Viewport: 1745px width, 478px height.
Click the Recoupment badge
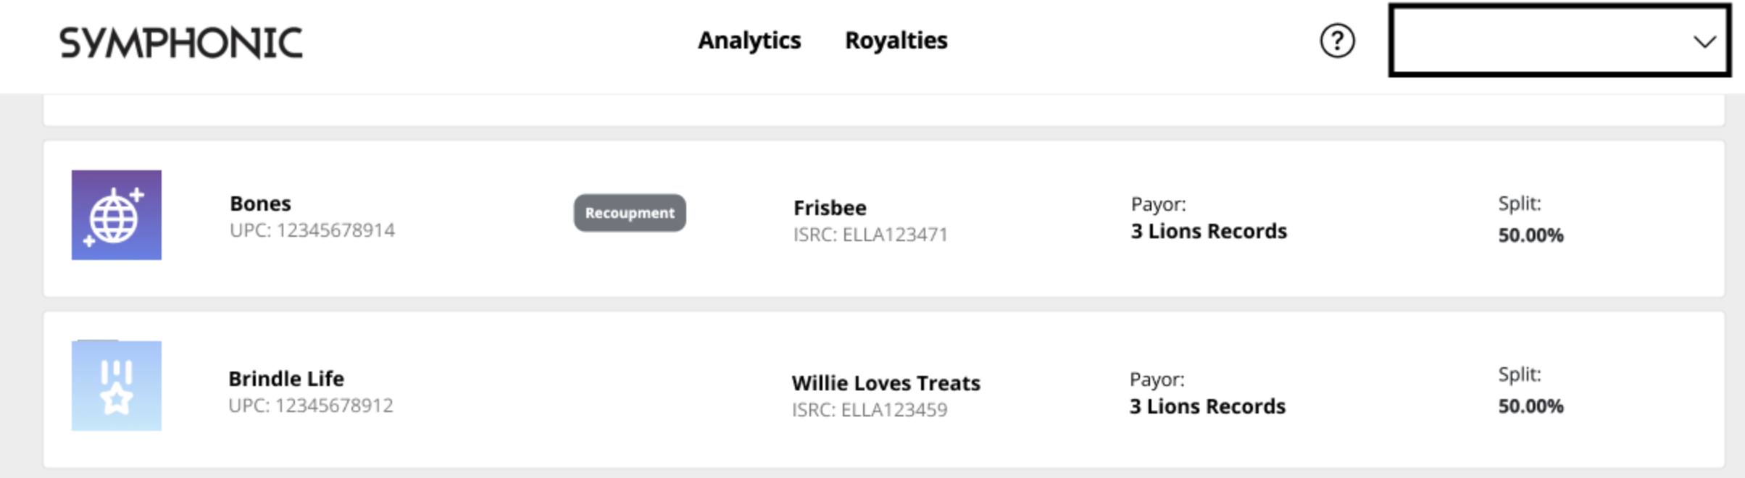click(x=630, y=213)
